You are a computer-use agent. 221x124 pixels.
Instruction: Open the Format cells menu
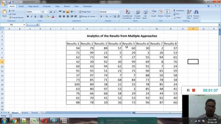[x=167, y=14]
